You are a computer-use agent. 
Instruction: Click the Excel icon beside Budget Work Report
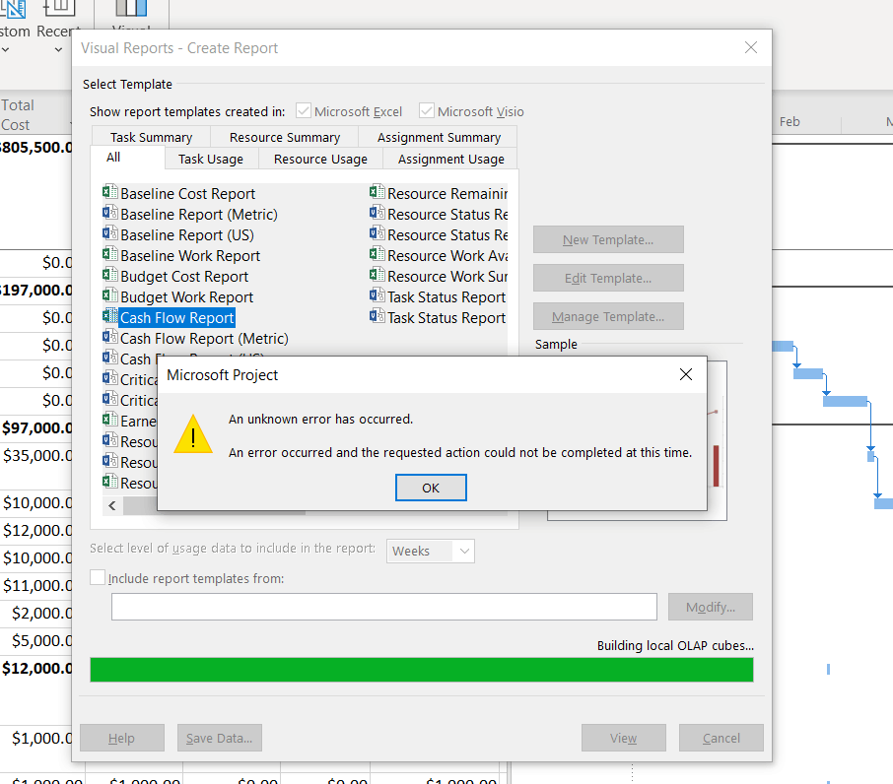pyautogui.click(x=110, y=295)
